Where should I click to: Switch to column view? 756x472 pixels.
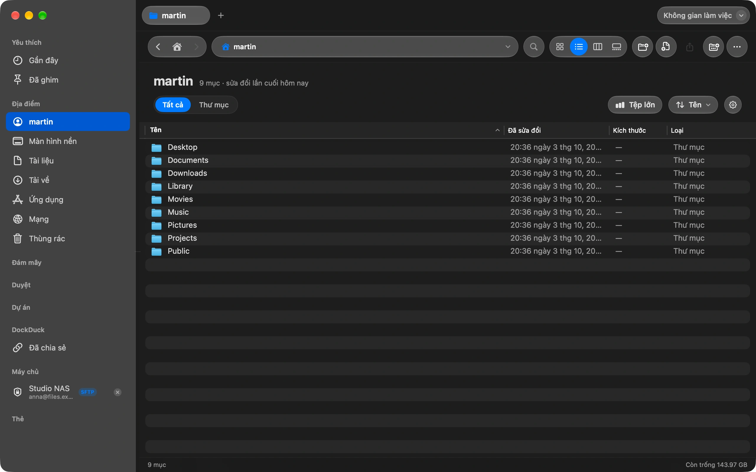(x=597, y=47)
